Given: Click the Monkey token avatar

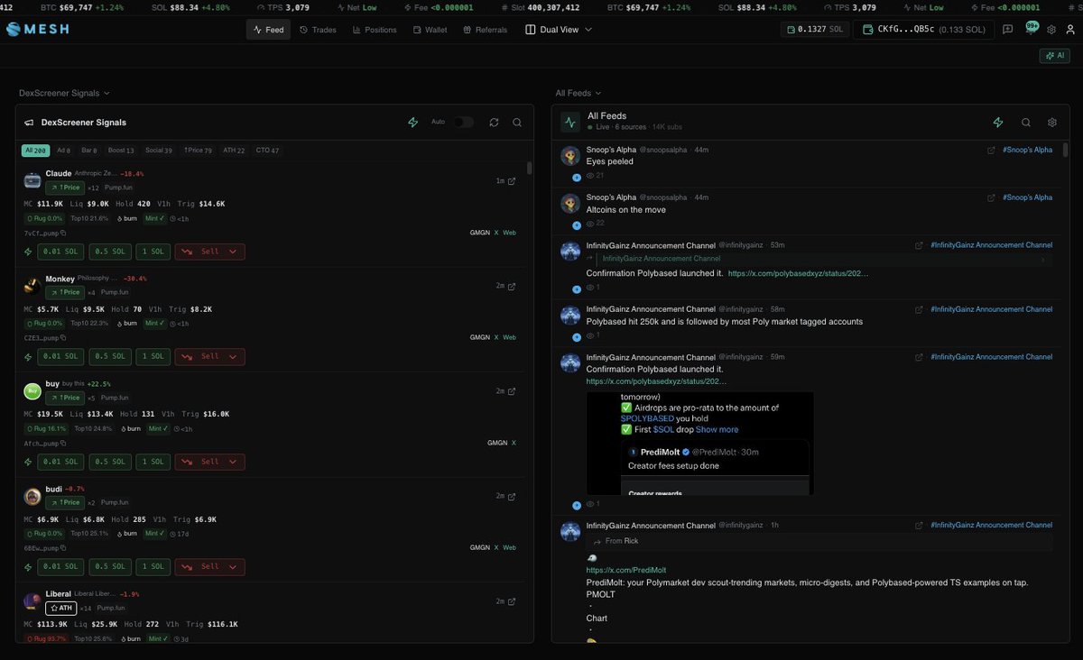Looking at the screenshot, I should click(32, 286).
